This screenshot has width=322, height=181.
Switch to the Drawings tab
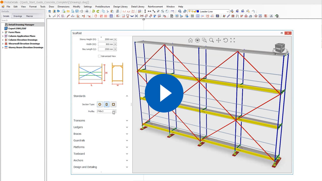pyautogui.click(x=18, y=16)
